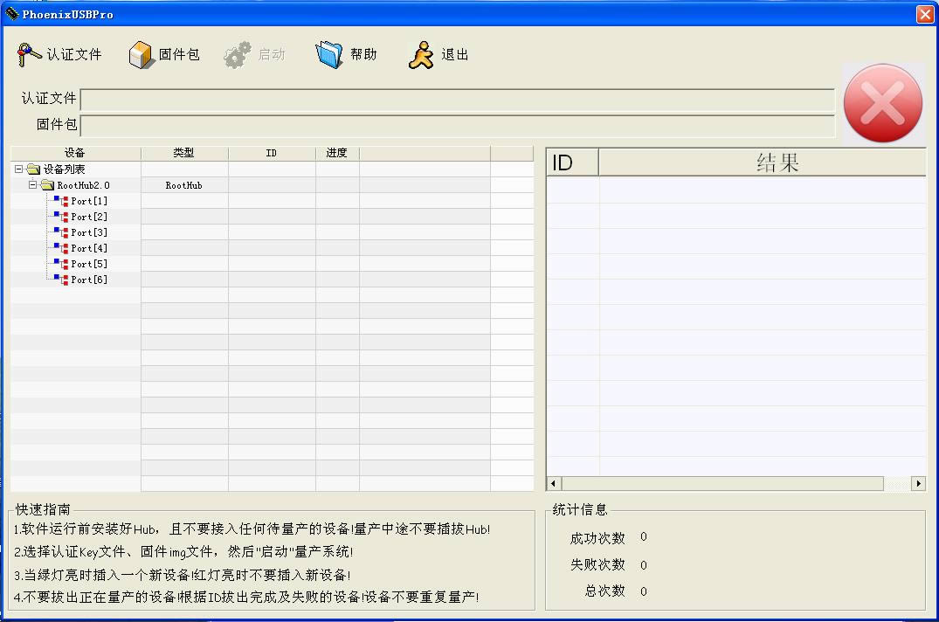
Task: Close the PhoenixUSBPro window
Action: tap(925, 14)
